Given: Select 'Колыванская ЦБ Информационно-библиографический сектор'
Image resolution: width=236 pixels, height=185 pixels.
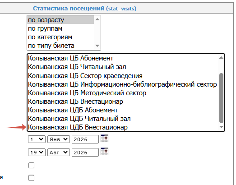Looking at the screenshot, I should coord(123,84).
